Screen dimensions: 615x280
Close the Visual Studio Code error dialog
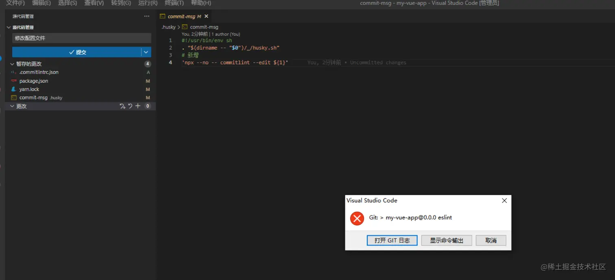click(x=504, y=200)
